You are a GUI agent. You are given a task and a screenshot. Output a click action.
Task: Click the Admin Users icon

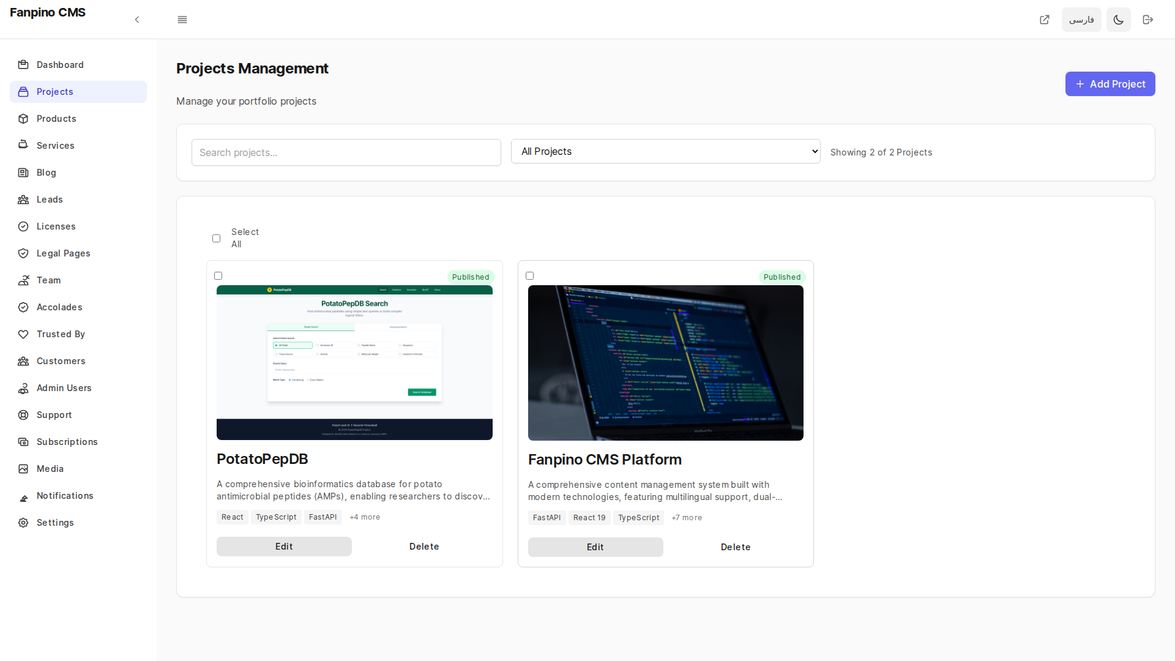tap(23, 388)
